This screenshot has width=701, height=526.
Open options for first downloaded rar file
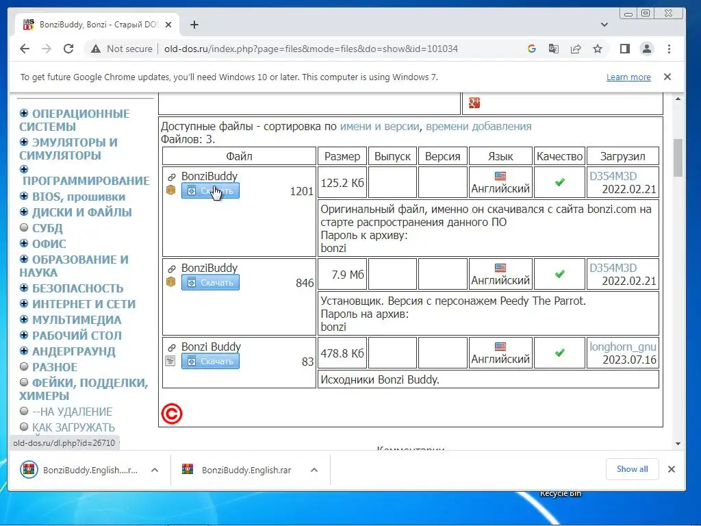[155, 470]
